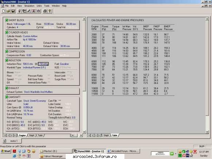Uncheck the CYLINDER HEADS checkbox
This screenshot has height=159, width=212.
click(7, 32)
